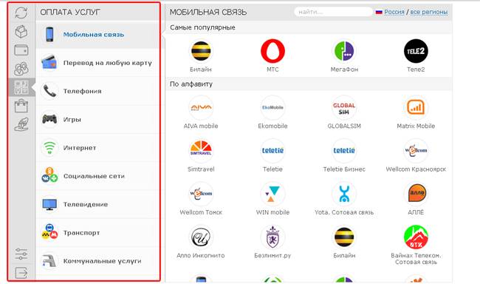Select Билайн in the popular operators
480x284 pixels.
pyautogui.click(x=201, y=56)
